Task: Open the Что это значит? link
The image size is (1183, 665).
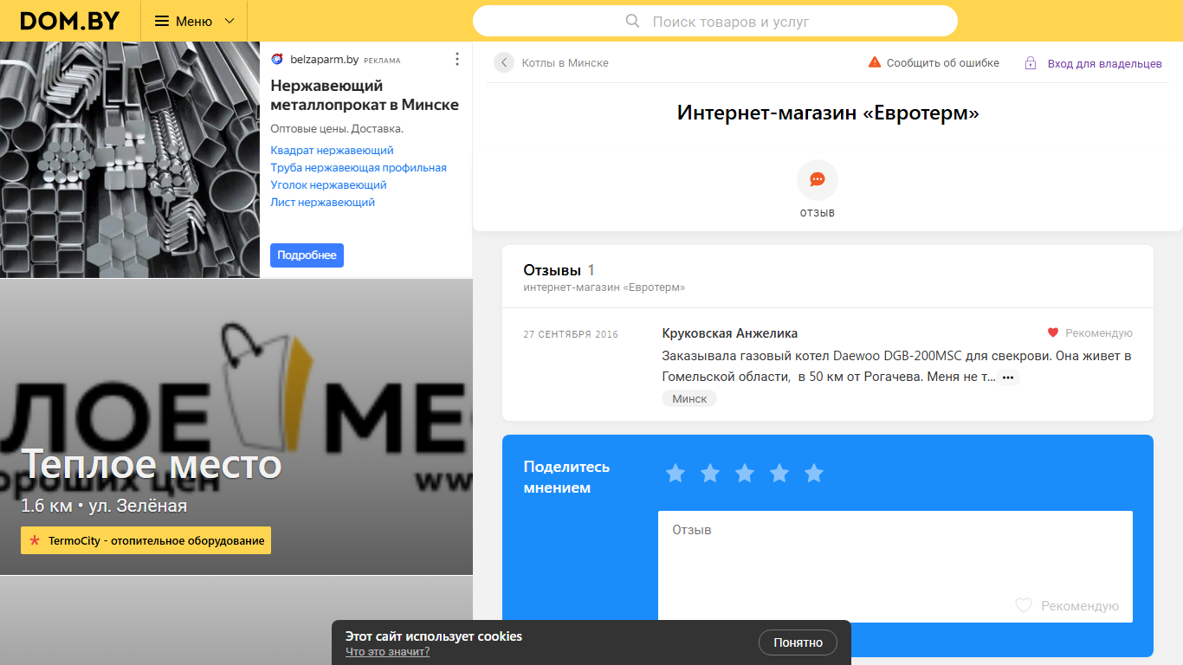Action: tap(387, 652)
